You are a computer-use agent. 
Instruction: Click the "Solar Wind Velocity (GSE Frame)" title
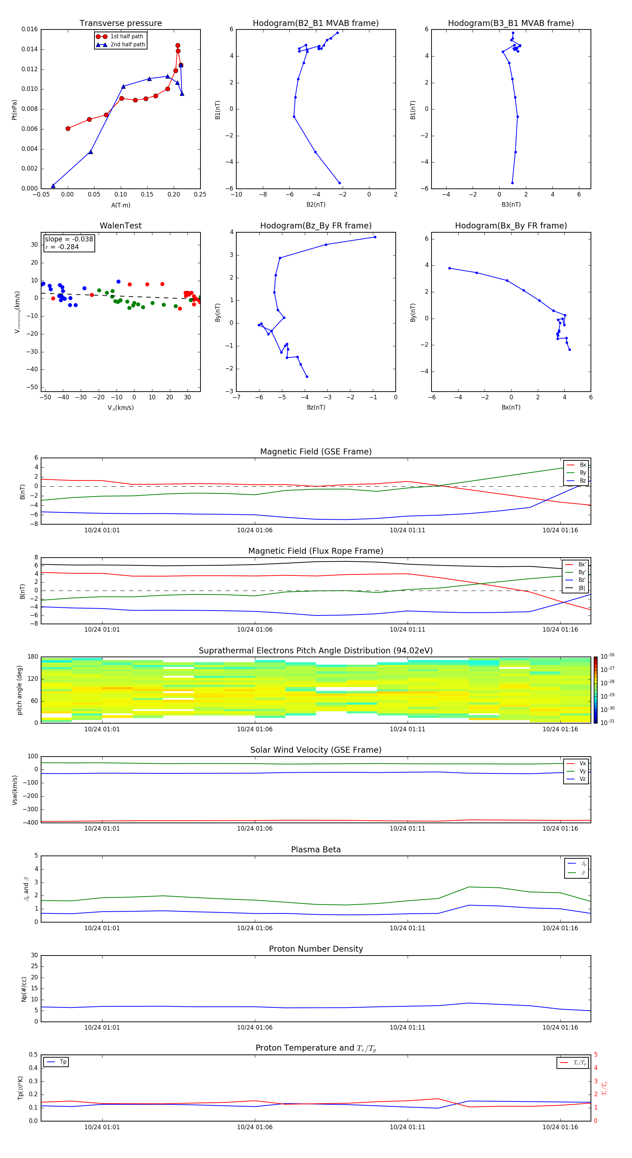[316, 750]
